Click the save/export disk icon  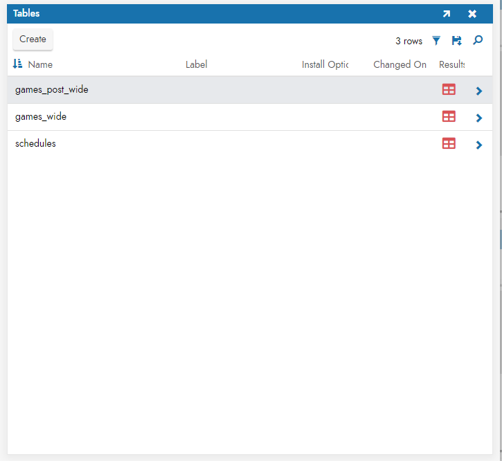coord(456,41)
